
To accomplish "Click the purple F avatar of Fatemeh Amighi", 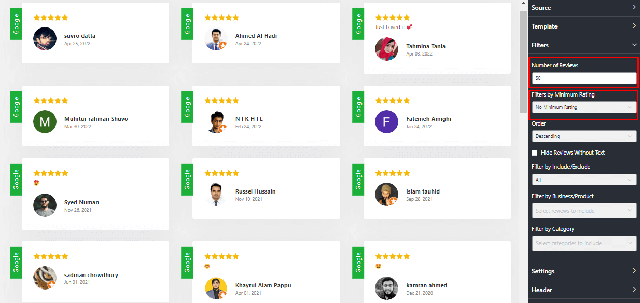I will (386, 122).
